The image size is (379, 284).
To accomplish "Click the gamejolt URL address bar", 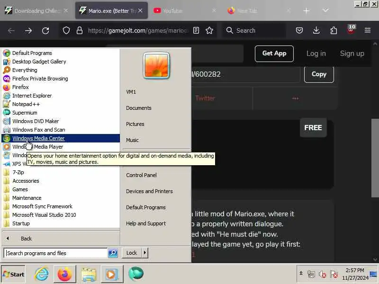I will tap(138, 30).
